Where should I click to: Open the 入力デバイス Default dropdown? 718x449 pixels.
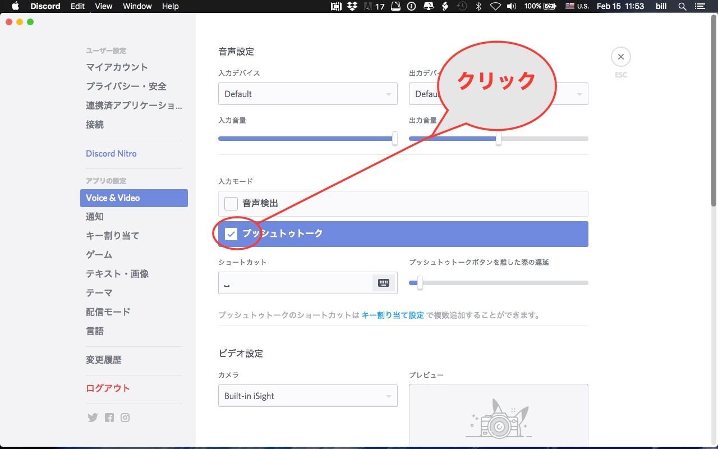tap(308, 94)
